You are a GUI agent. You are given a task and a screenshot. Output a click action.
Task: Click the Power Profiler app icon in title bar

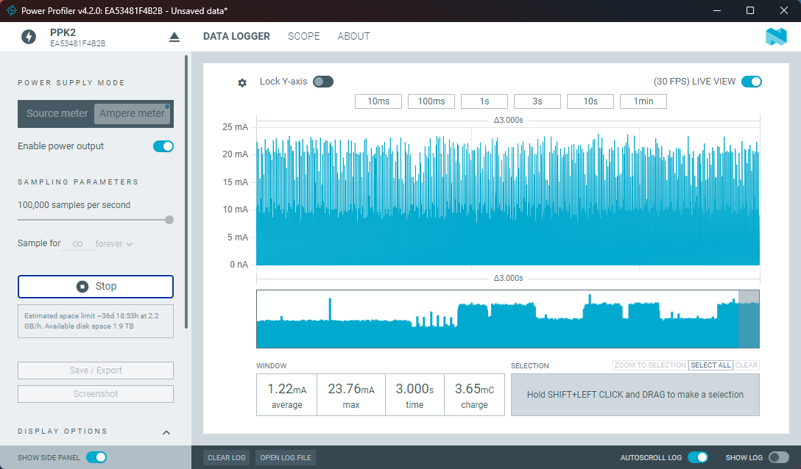[11, 11]
